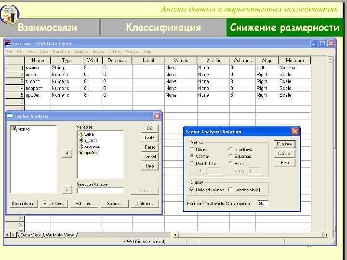The height and width of the screenshot is (260, 347).
Task: Maximize the SPSS Data Editor window
Action: click(322, 43)
